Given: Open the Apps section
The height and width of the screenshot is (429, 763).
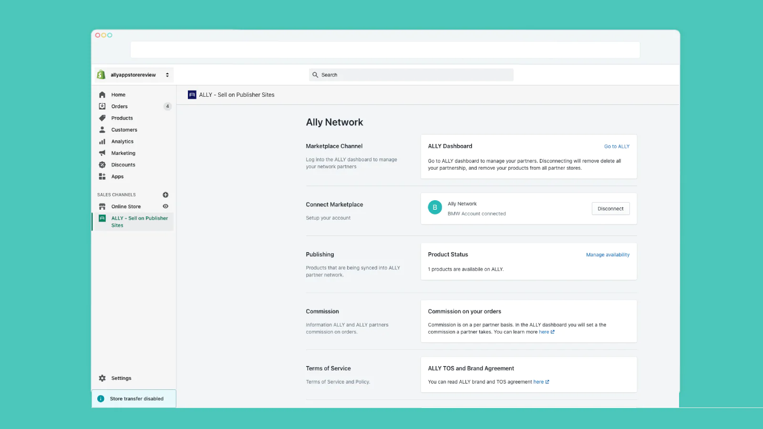Looking at the screenshot, I should click(x=117, y=176).
